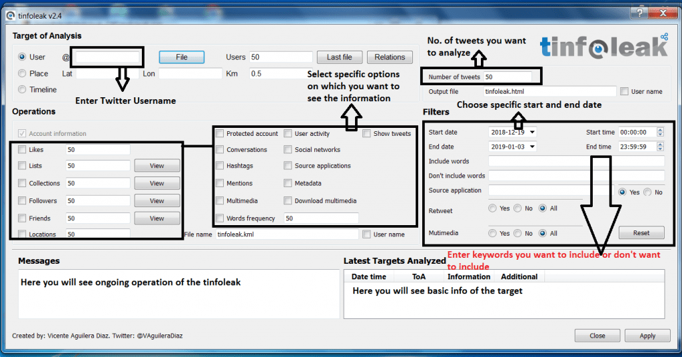
Task: Increase End time with stepper arrow
Action: 660,144
